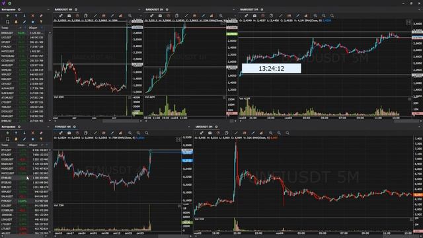Select the BANDUSDT 4H chart tab
The height and width of the screenshot is (238, 423).
pos(63,9)
